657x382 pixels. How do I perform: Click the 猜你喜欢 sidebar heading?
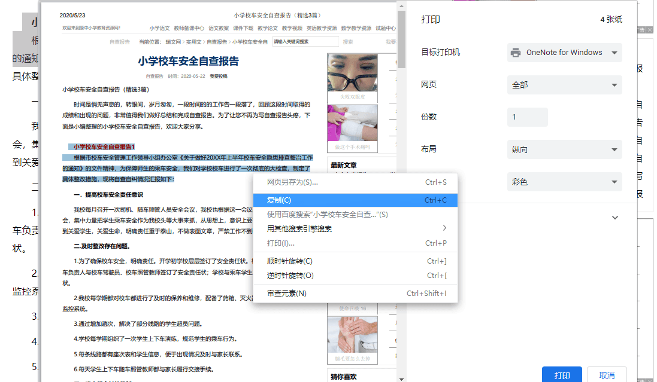(x=344, y=377)
